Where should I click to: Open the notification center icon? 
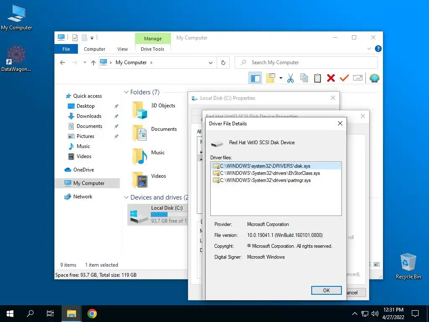(415, 314)
